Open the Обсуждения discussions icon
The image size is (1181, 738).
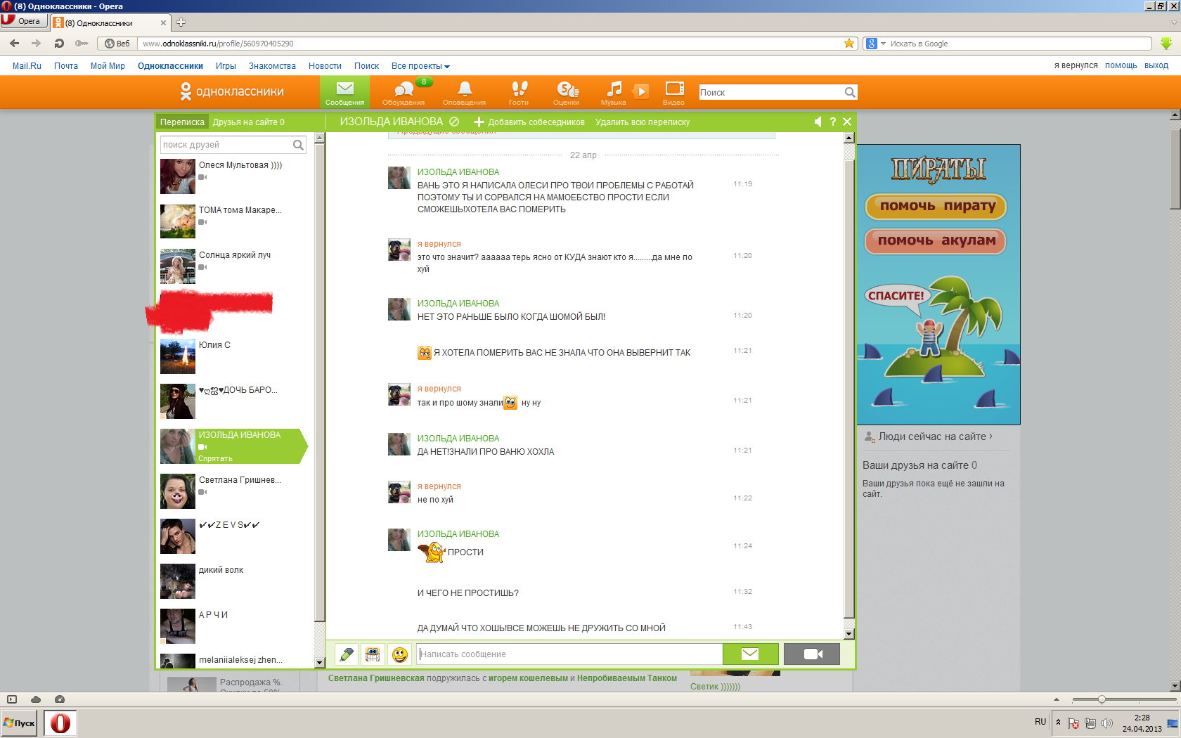coord(404,92)
